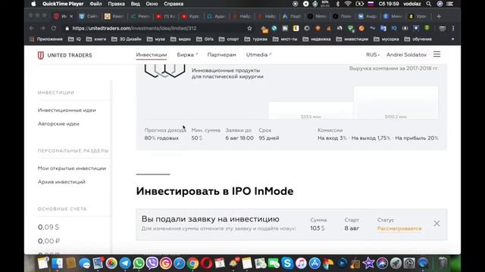Open Spotlight search in the menu bar
The height and width of the screenshot is (272, 485).
[x=428, y=4]
